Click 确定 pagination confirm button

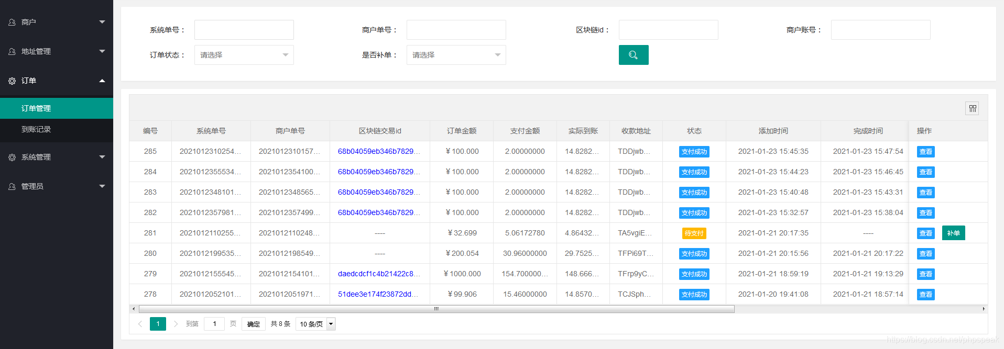click(254, 324)
